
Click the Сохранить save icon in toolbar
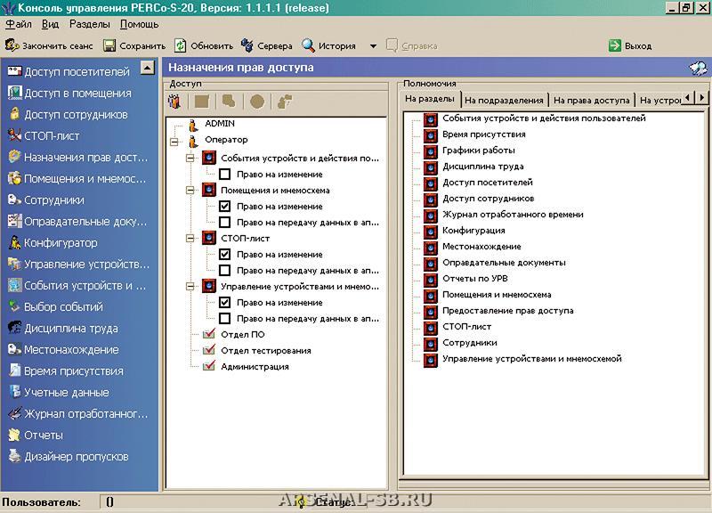pyautogui.click(x=109, y=45)
